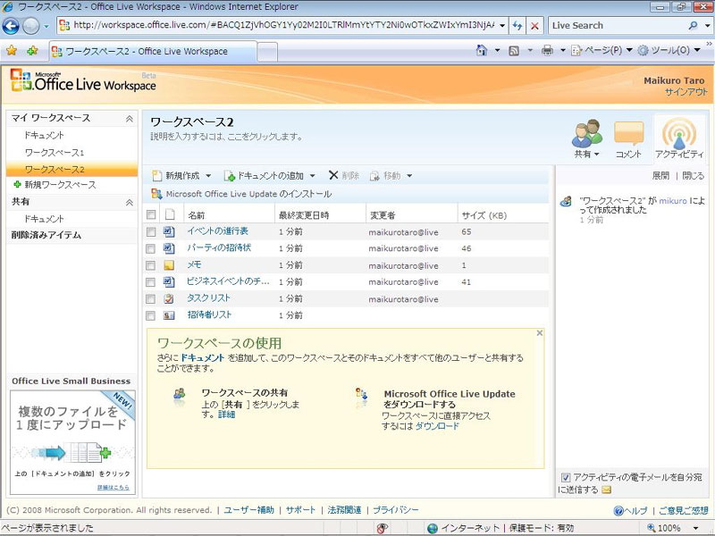The image size is (715, 536).
Task: Click the RSS feeds icon
Action: point(514,51)
